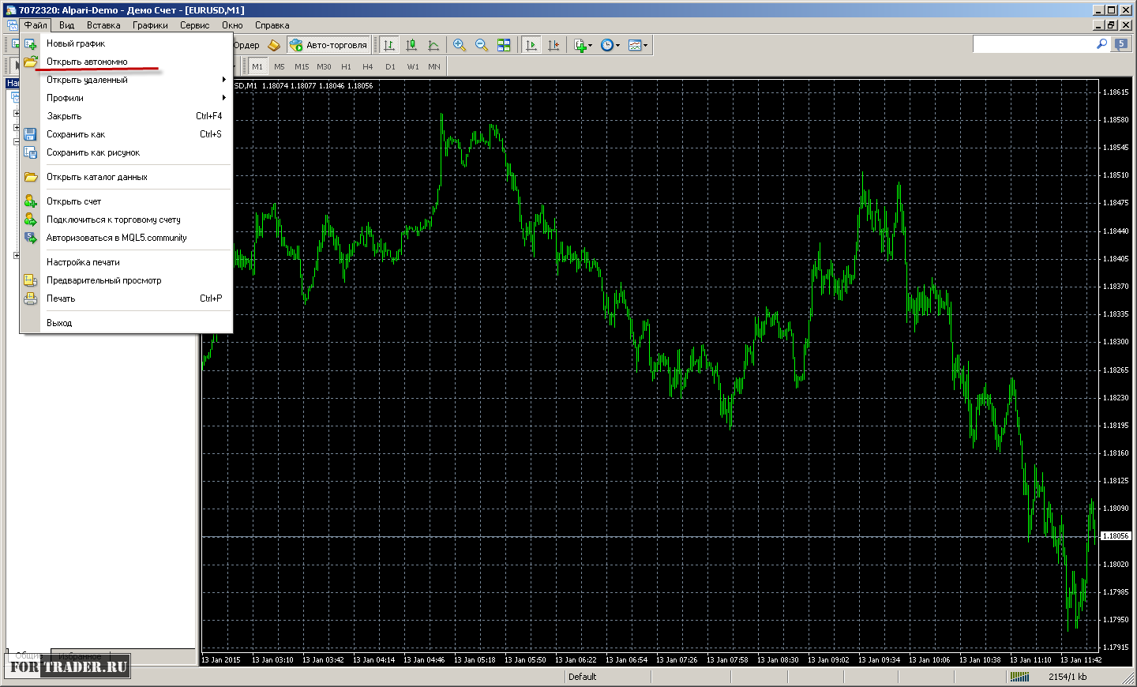The image size is (1137, 687).
Task: Click the MQL5.community login icon
Action: click(30, 238)
